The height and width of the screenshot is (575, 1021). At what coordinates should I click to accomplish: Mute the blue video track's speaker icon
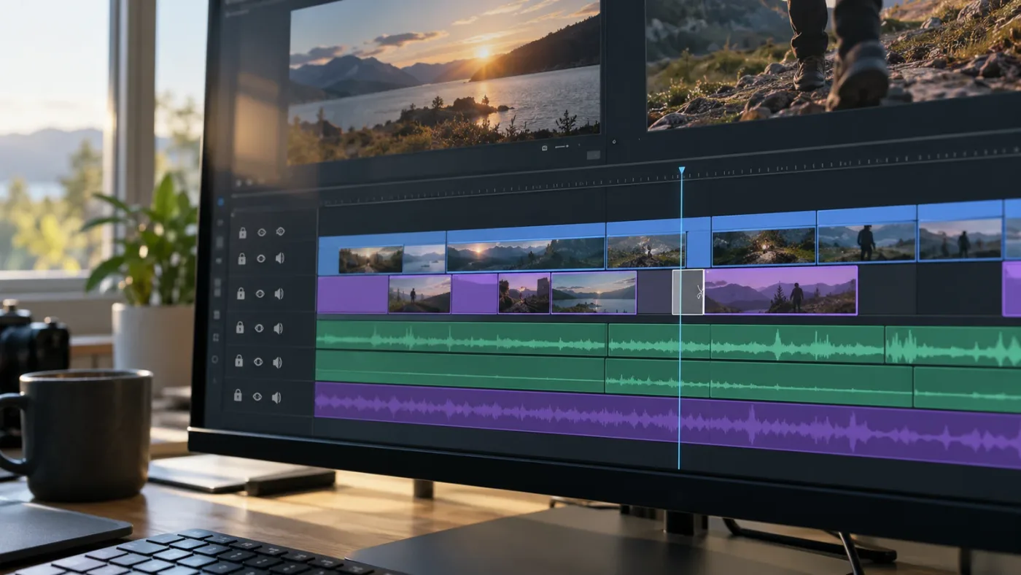coord(279,258)
